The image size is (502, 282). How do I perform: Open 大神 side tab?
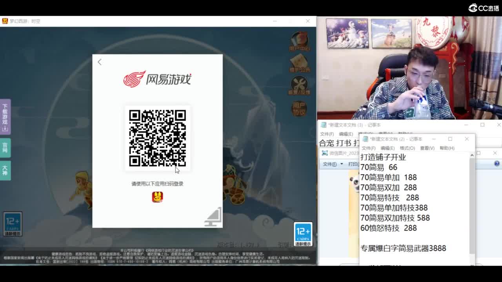5,170
